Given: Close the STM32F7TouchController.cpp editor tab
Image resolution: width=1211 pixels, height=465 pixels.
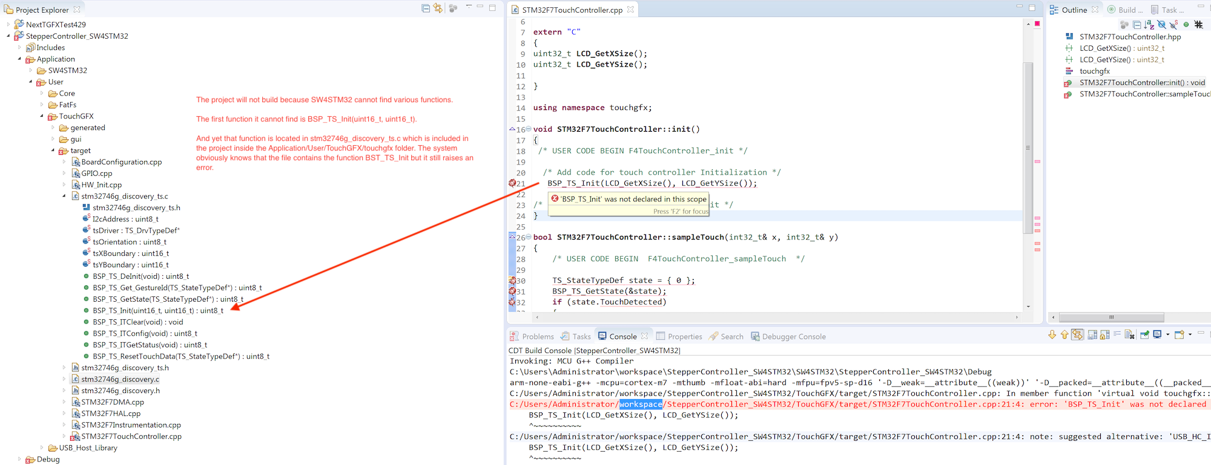Looking at the screenshot, I should pos(630,10).
